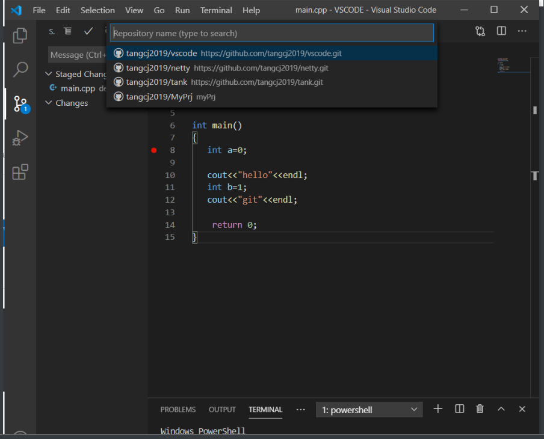Click the return 0; line
The image size is (544, 439).
(x=234, y=225)
